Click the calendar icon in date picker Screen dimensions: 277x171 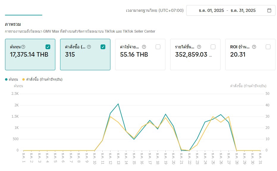pos(269,10)
